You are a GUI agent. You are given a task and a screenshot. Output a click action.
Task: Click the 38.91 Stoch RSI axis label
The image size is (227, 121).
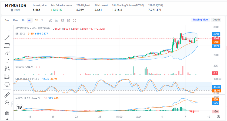[216, 91]
